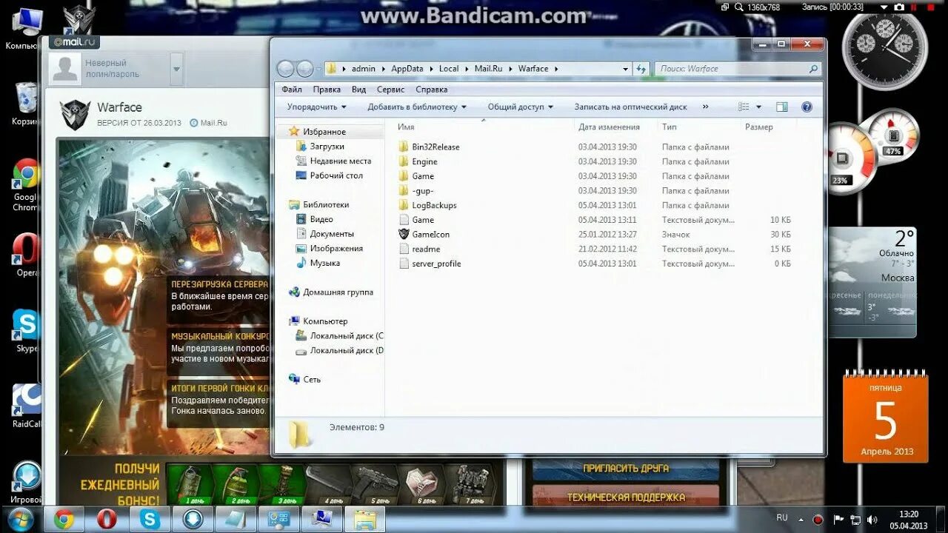Switch to Explorer folder taskbar button
The height and width of the screenshot is (533, 948).
(x=364, y=520)
